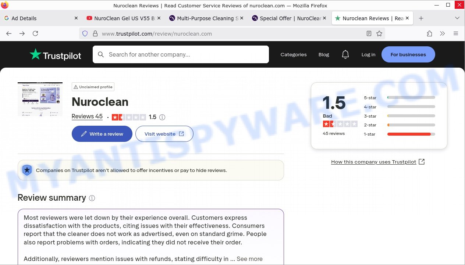465x265 pixels.
Task: Click Visit website button
Action: pyautogui.click(x=164, y=134)
